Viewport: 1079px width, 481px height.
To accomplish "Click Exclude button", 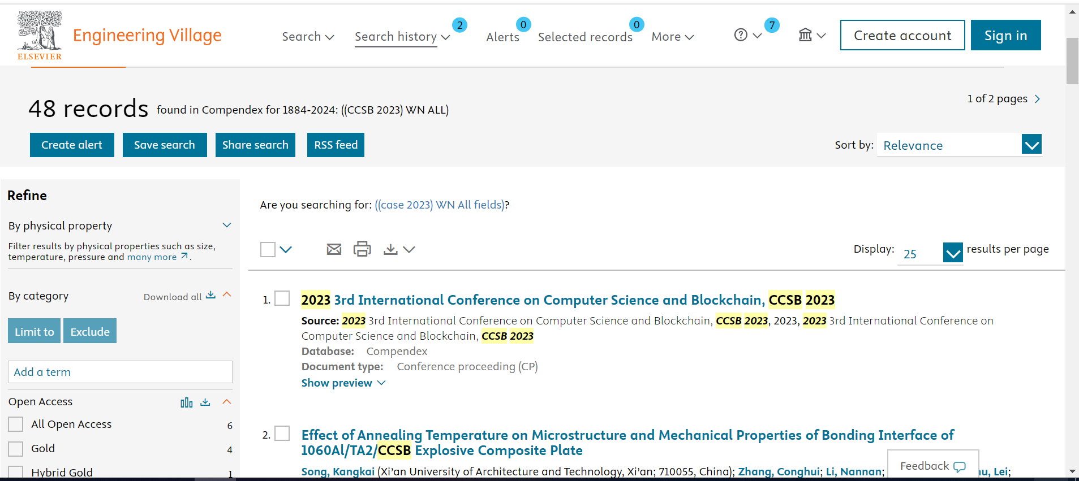I will pos(90,331).
